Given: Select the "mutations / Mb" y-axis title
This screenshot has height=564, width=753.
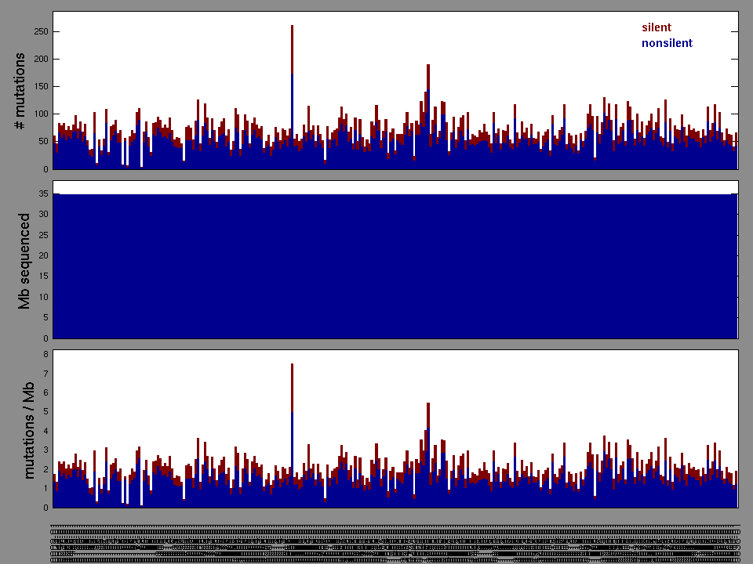Looking at the screenshot, I should [29, 429].
